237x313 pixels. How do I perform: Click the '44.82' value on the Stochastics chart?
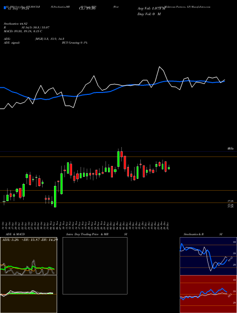[229, 259]
